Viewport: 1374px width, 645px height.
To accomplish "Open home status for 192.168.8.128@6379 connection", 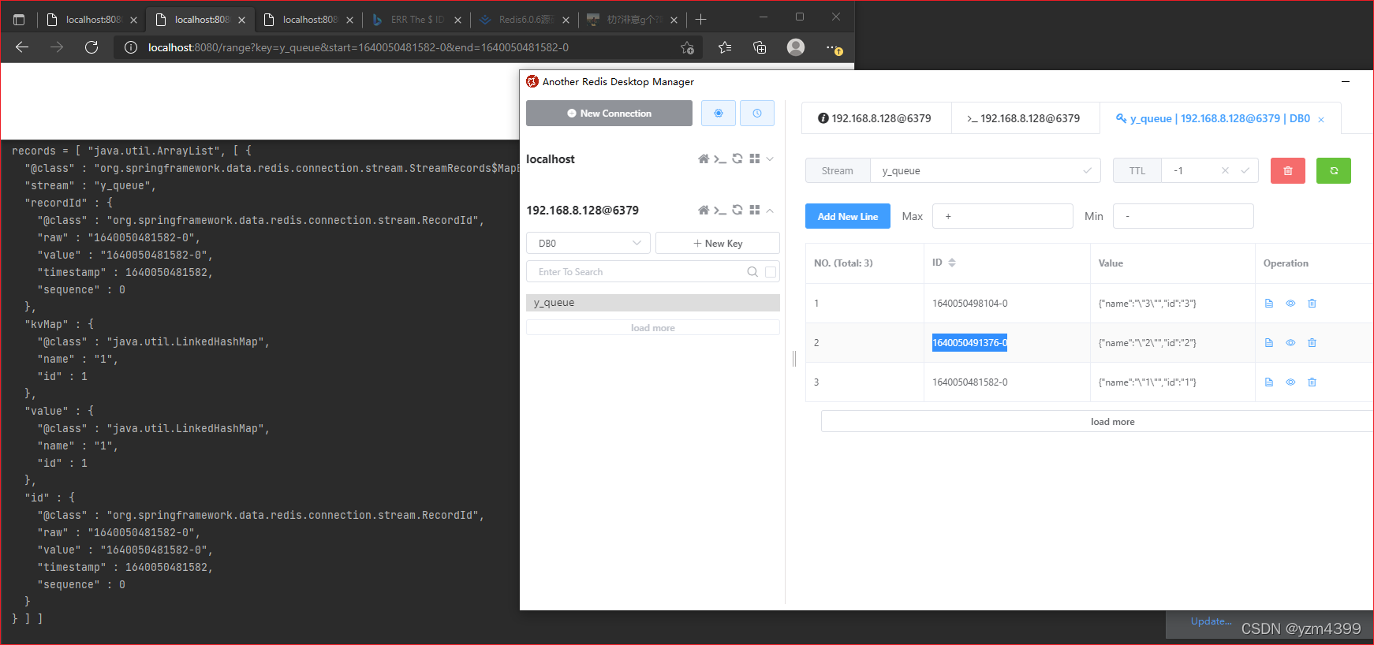I will pyautogui.click(x=704, y=211).
